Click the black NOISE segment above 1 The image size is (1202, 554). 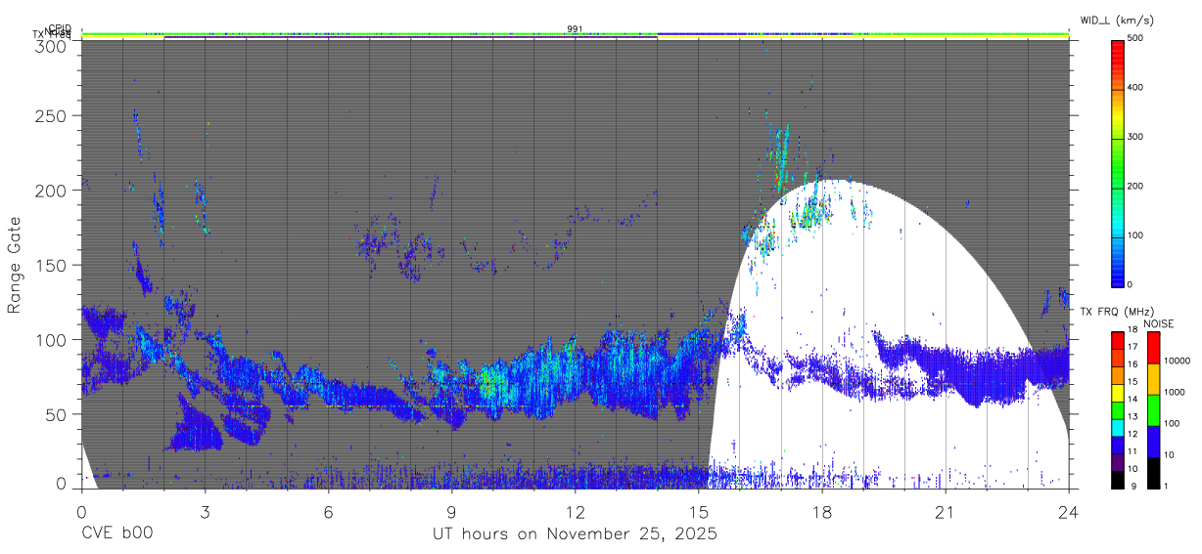click(1153, 472)
